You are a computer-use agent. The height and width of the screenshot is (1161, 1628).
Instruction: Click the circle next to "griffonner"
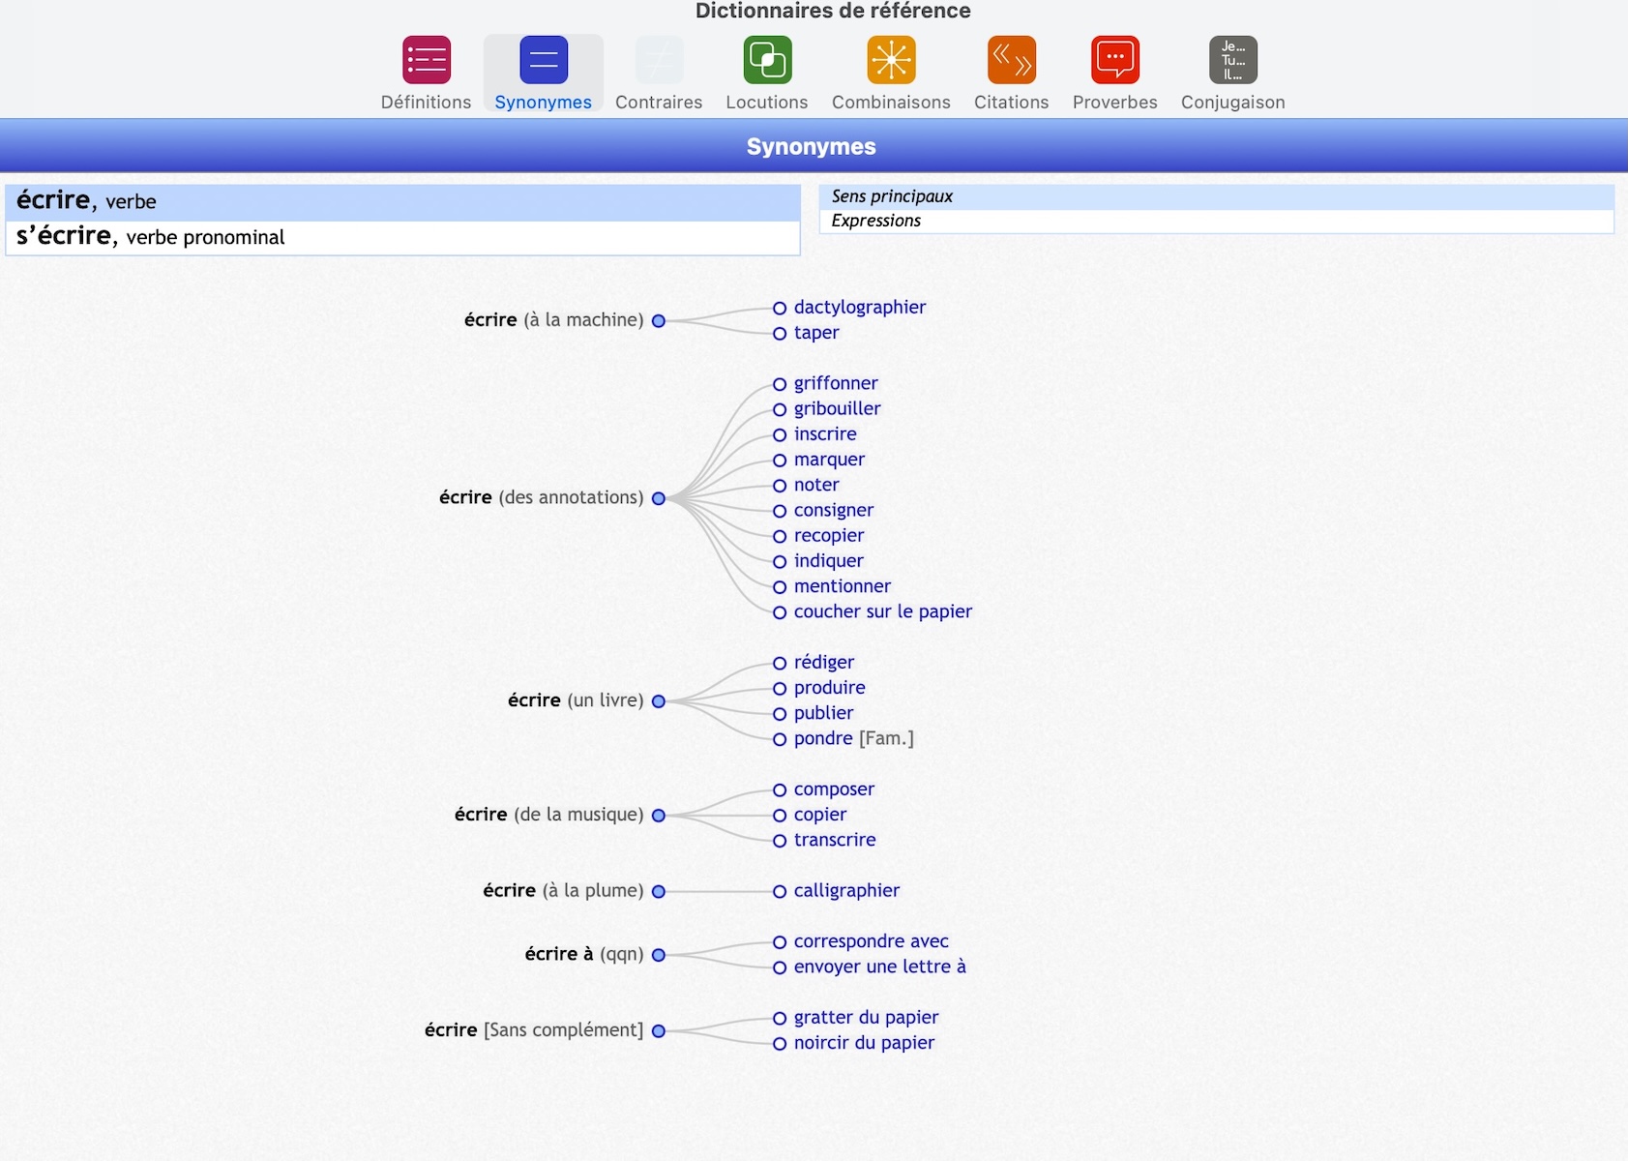780,384
